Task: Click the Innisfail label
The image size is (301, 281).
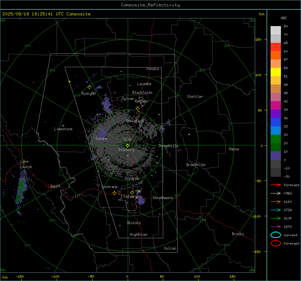Action: pyautogui.click(x=135, y=121)
